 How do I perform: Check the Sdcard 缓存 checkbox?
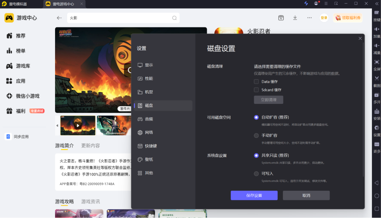[256, 90]
